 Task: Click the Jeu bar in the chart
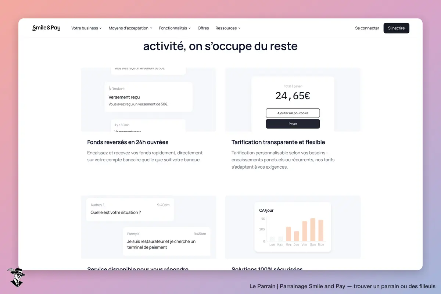tap(297, 236)
